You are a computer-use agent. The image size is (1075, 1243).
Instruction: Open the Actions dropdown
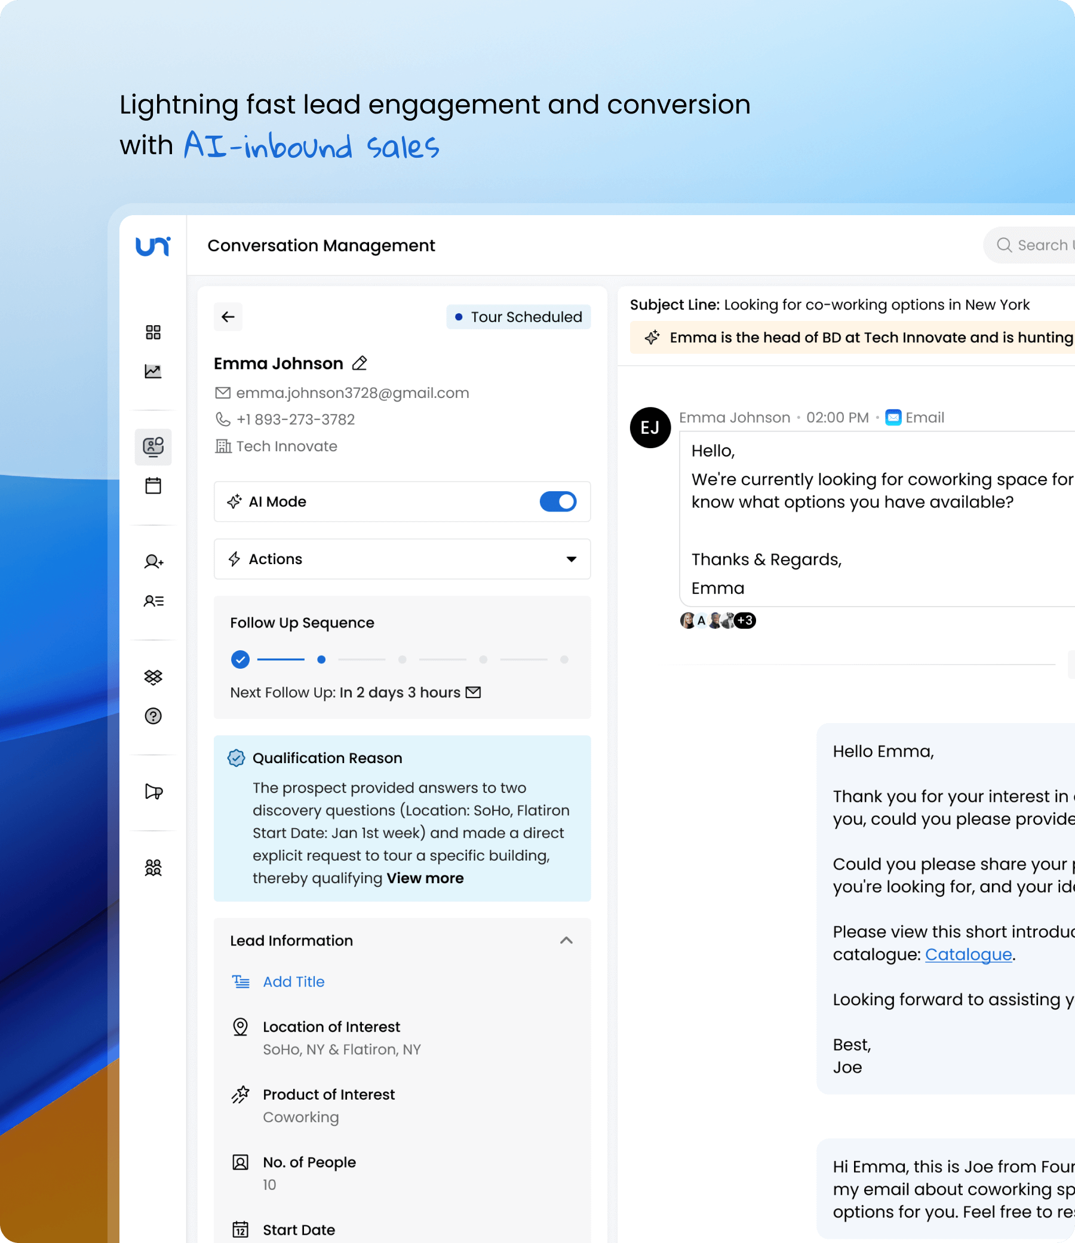tap(402, 559)
